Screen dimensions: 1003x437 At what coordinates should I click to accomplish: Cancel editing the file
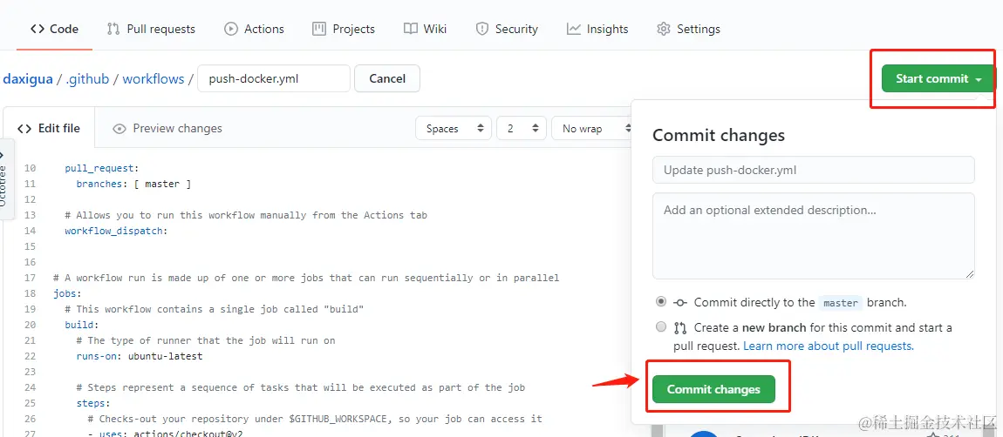[387, 78]
